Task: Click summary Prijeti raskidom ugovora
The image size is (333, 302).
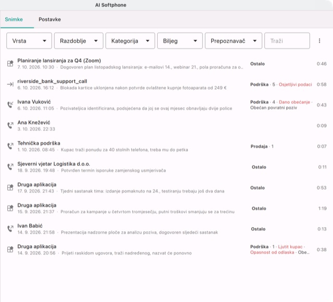Action: click(126, 253)
